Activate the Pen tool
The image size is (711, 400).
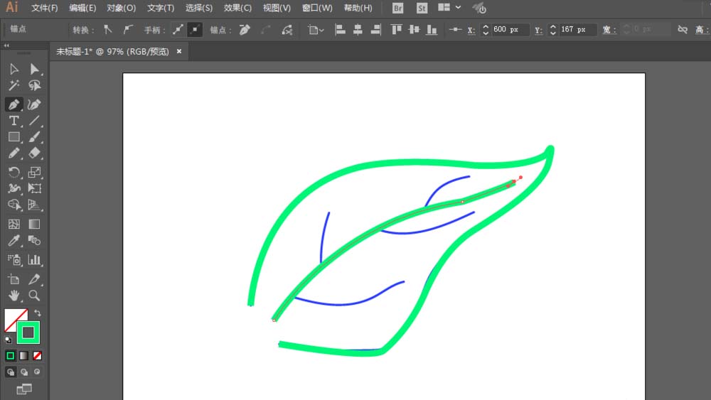14,104
